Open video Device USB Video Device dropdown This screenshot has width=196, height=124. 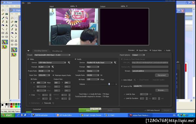[52, 62]
